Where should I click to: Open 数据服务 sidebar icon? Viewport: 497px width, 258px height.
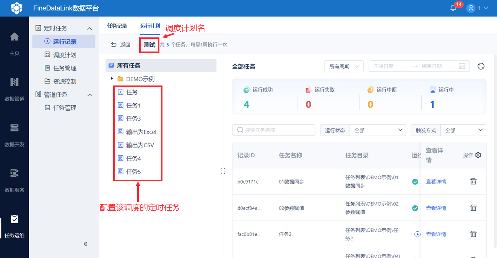coord(14,173)
